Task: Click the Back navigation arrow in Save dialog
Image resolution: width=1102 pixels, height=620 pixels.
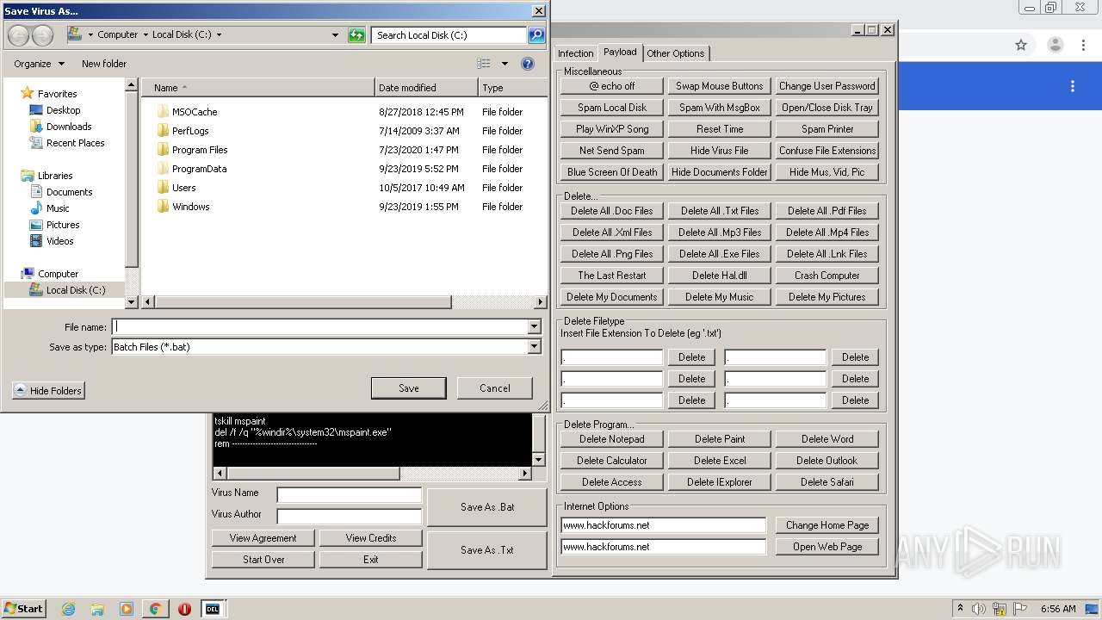Action: pyautogui.click(x=18, y=35)
